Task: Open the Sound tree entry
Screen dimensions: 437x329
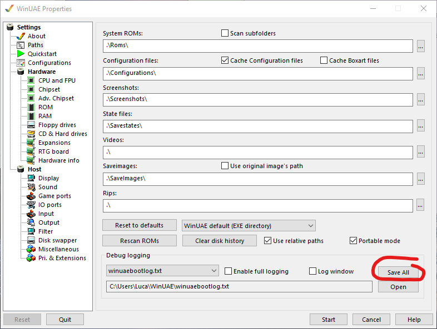Action: tap(48, 187)
